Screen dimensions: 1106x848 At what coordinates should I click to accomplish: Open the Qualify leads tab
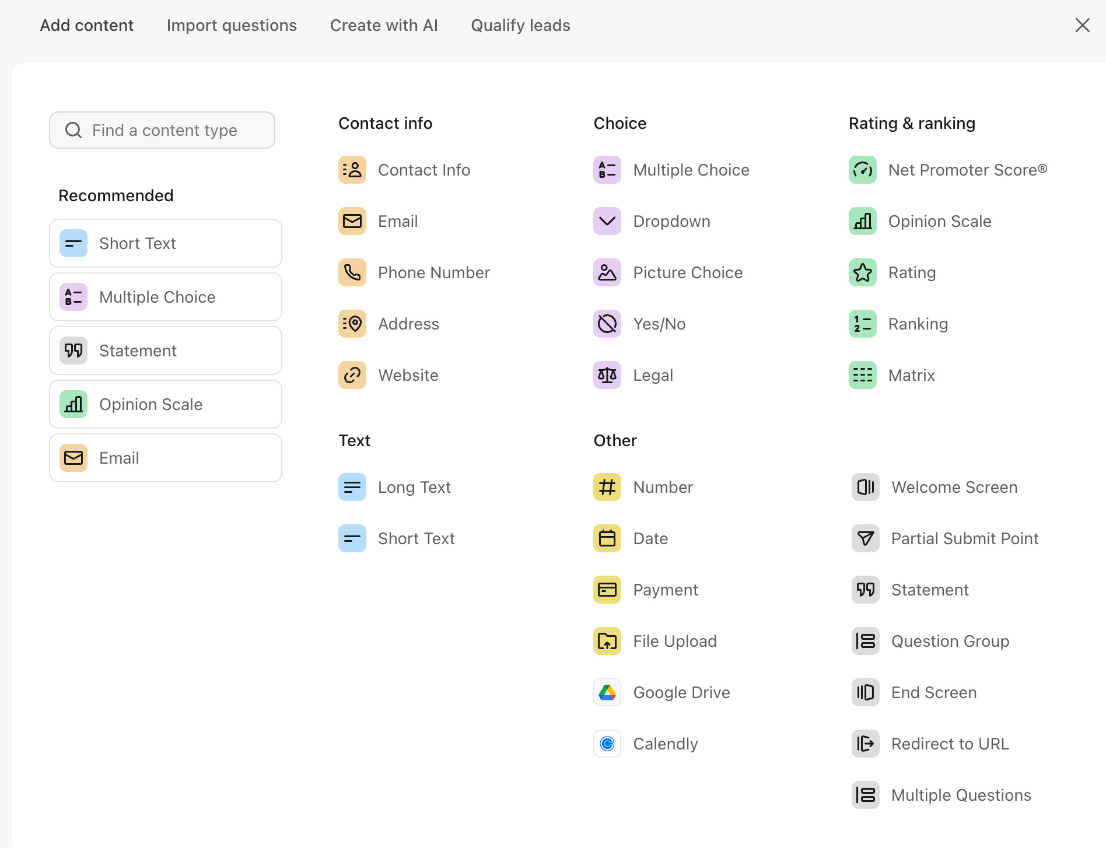click(520, 26)
